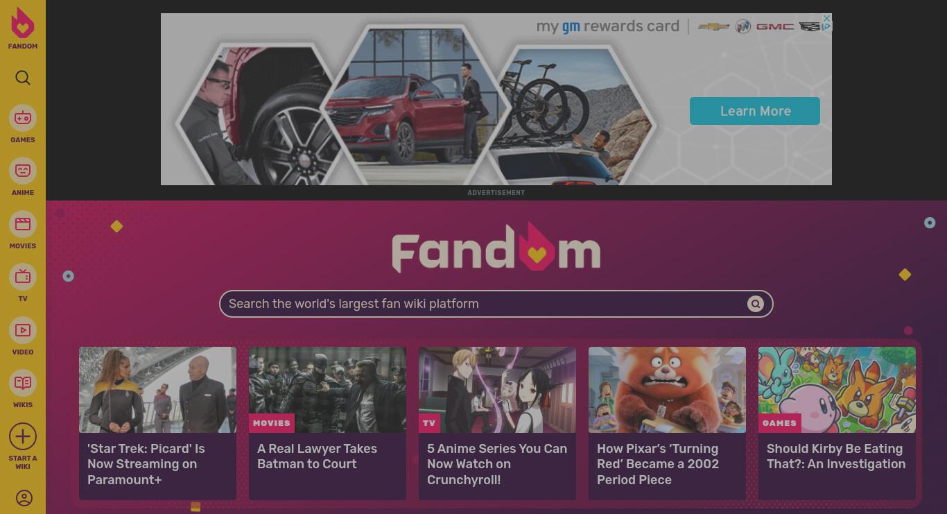Click the Start a Wiki plus icon
The width and height of the screenshot is (947, 514).
(x=23, y=436)
